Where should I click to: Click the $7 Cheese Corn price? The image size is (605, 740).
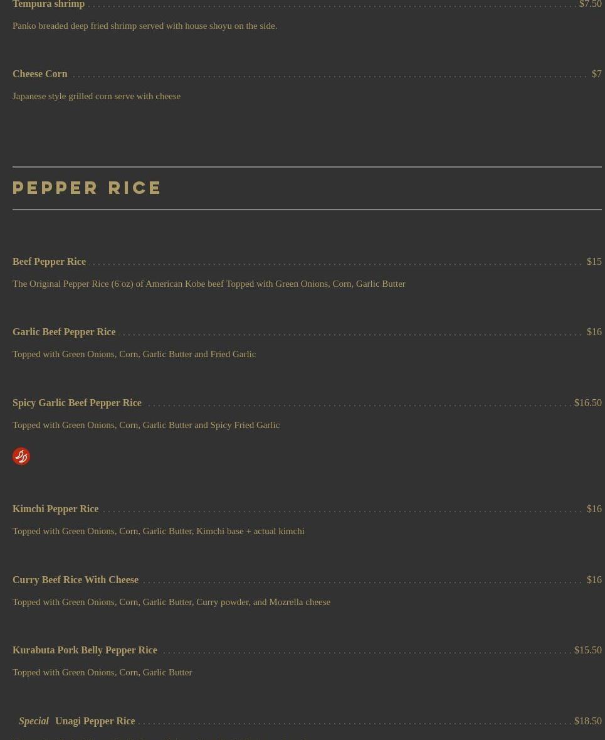tap(596, 74)
